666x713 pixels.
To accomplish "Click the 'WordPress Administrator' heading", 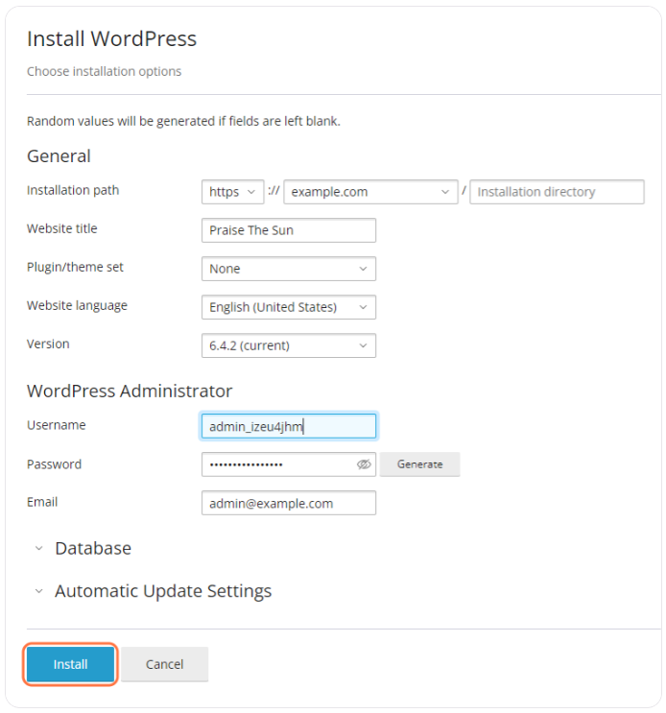I will click(x=130, y=392).
